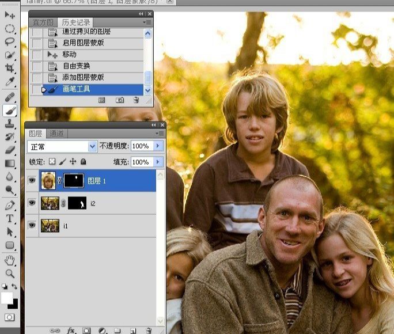This screenshot has height=334, width=394.
Task: Toggle lock image pixels brush icon
Action: 63,161
